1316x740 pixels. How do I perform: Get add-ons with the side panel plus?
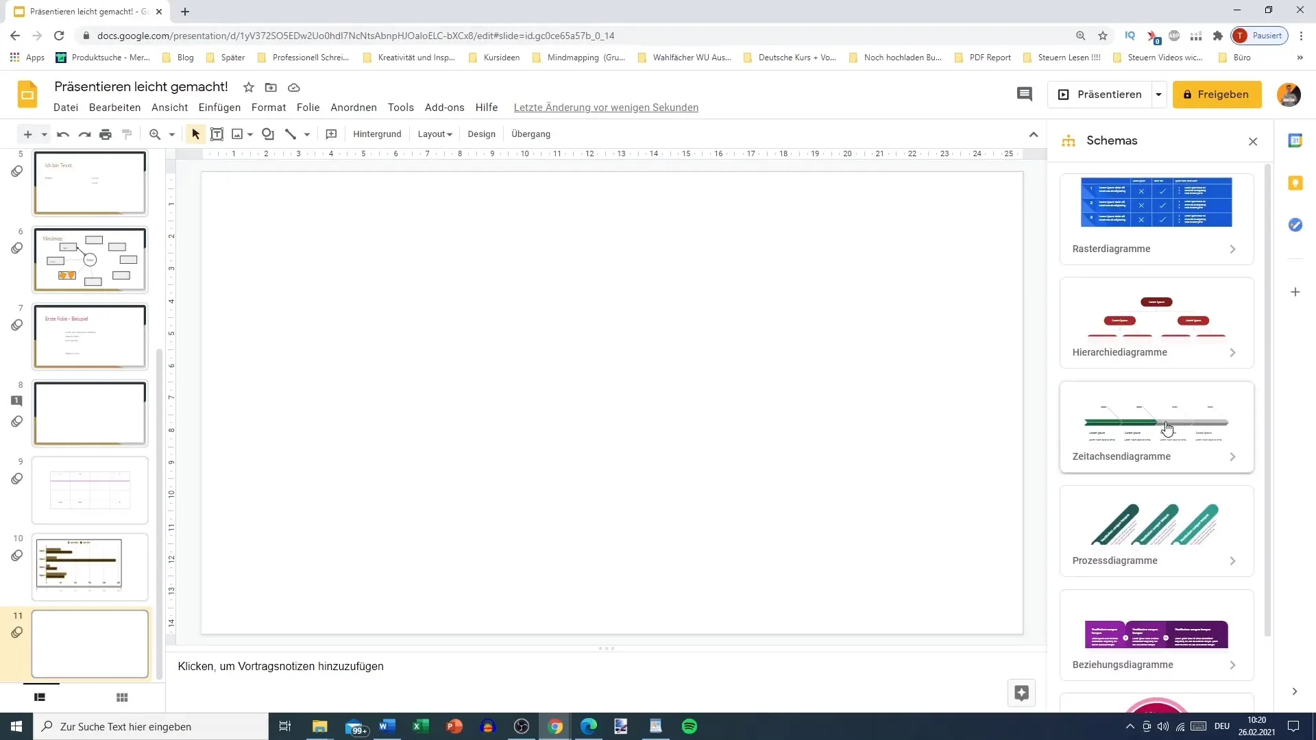pyautogui.click(x=1295, y=292)
